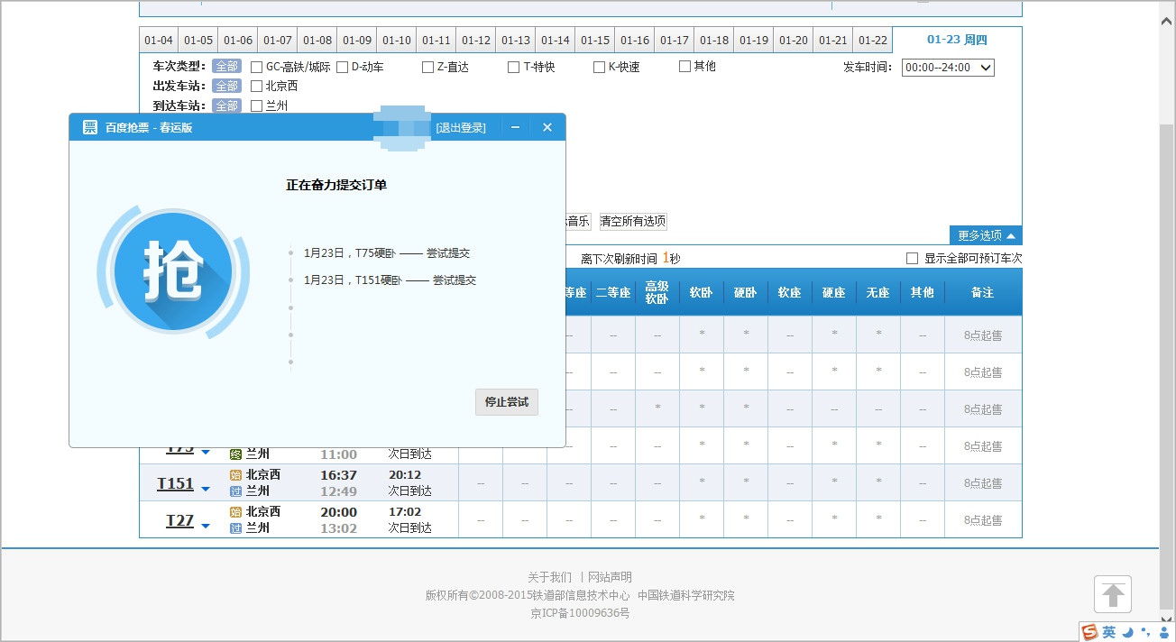Select the 01-15 date tab
The image size is (1176, 642).
pos(595,41)
